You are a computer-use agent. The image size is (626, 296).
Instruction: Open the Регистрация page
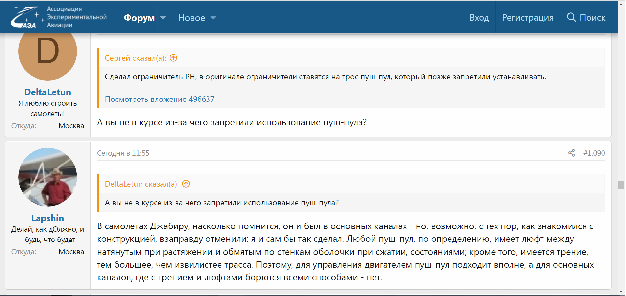coord(527,18)
